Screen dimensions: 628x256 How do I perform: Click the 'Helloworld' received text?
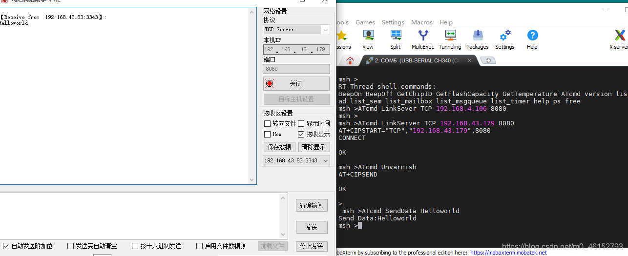click(14, 23)
